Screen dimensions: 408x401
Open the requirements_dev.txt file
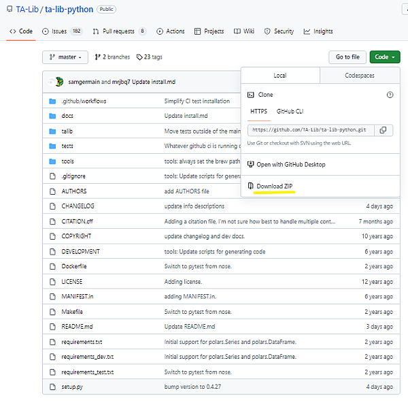pyautogui.click(x=88, y=357)
